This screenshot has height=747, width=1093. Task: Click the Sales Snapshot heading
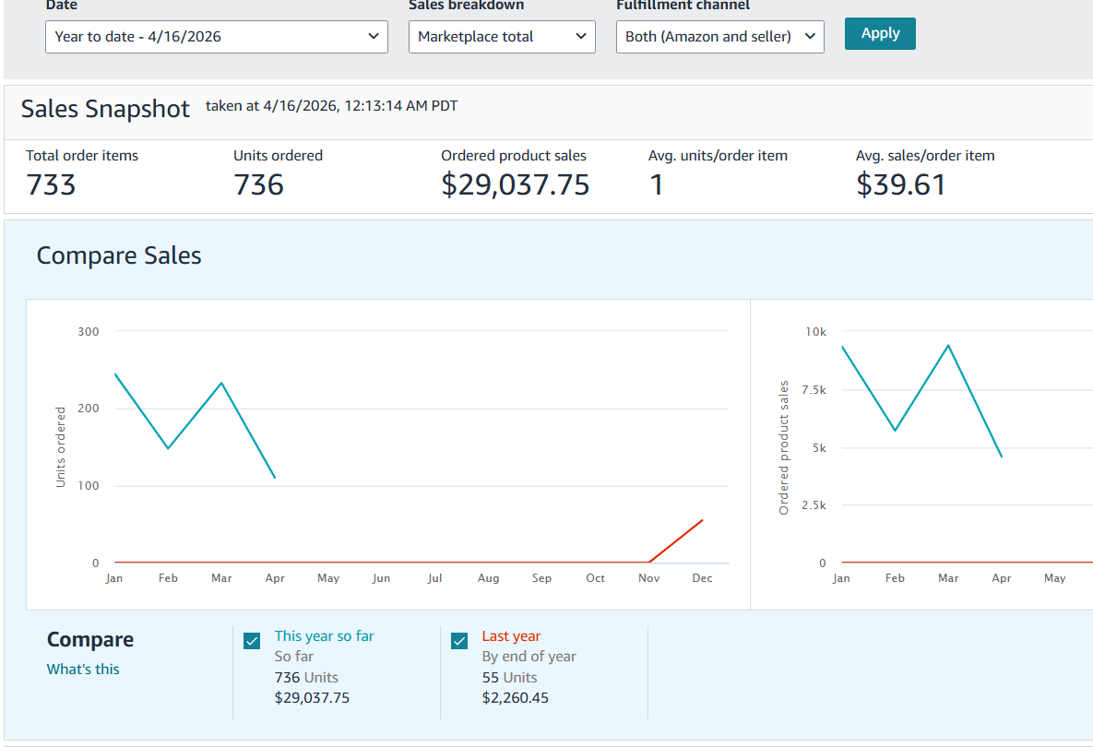105,109
